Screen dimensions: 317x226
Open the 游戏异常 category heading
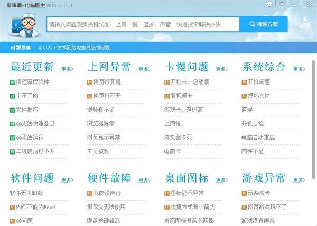click(264, 178)
